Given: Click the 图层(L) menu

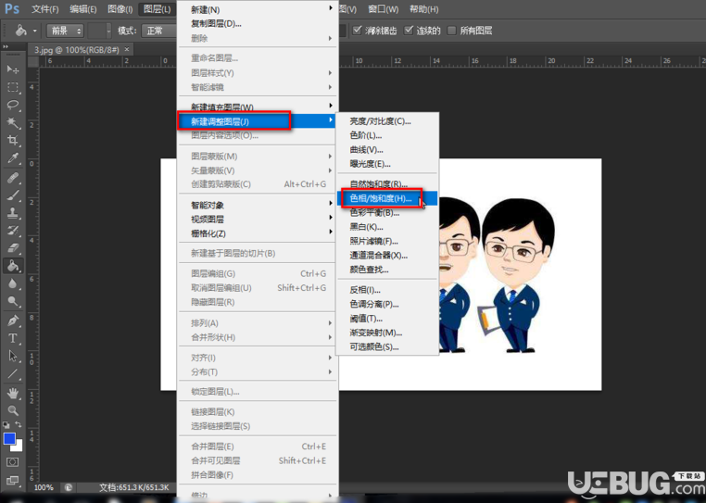Looking at the screenshot, I should [158, 9].
